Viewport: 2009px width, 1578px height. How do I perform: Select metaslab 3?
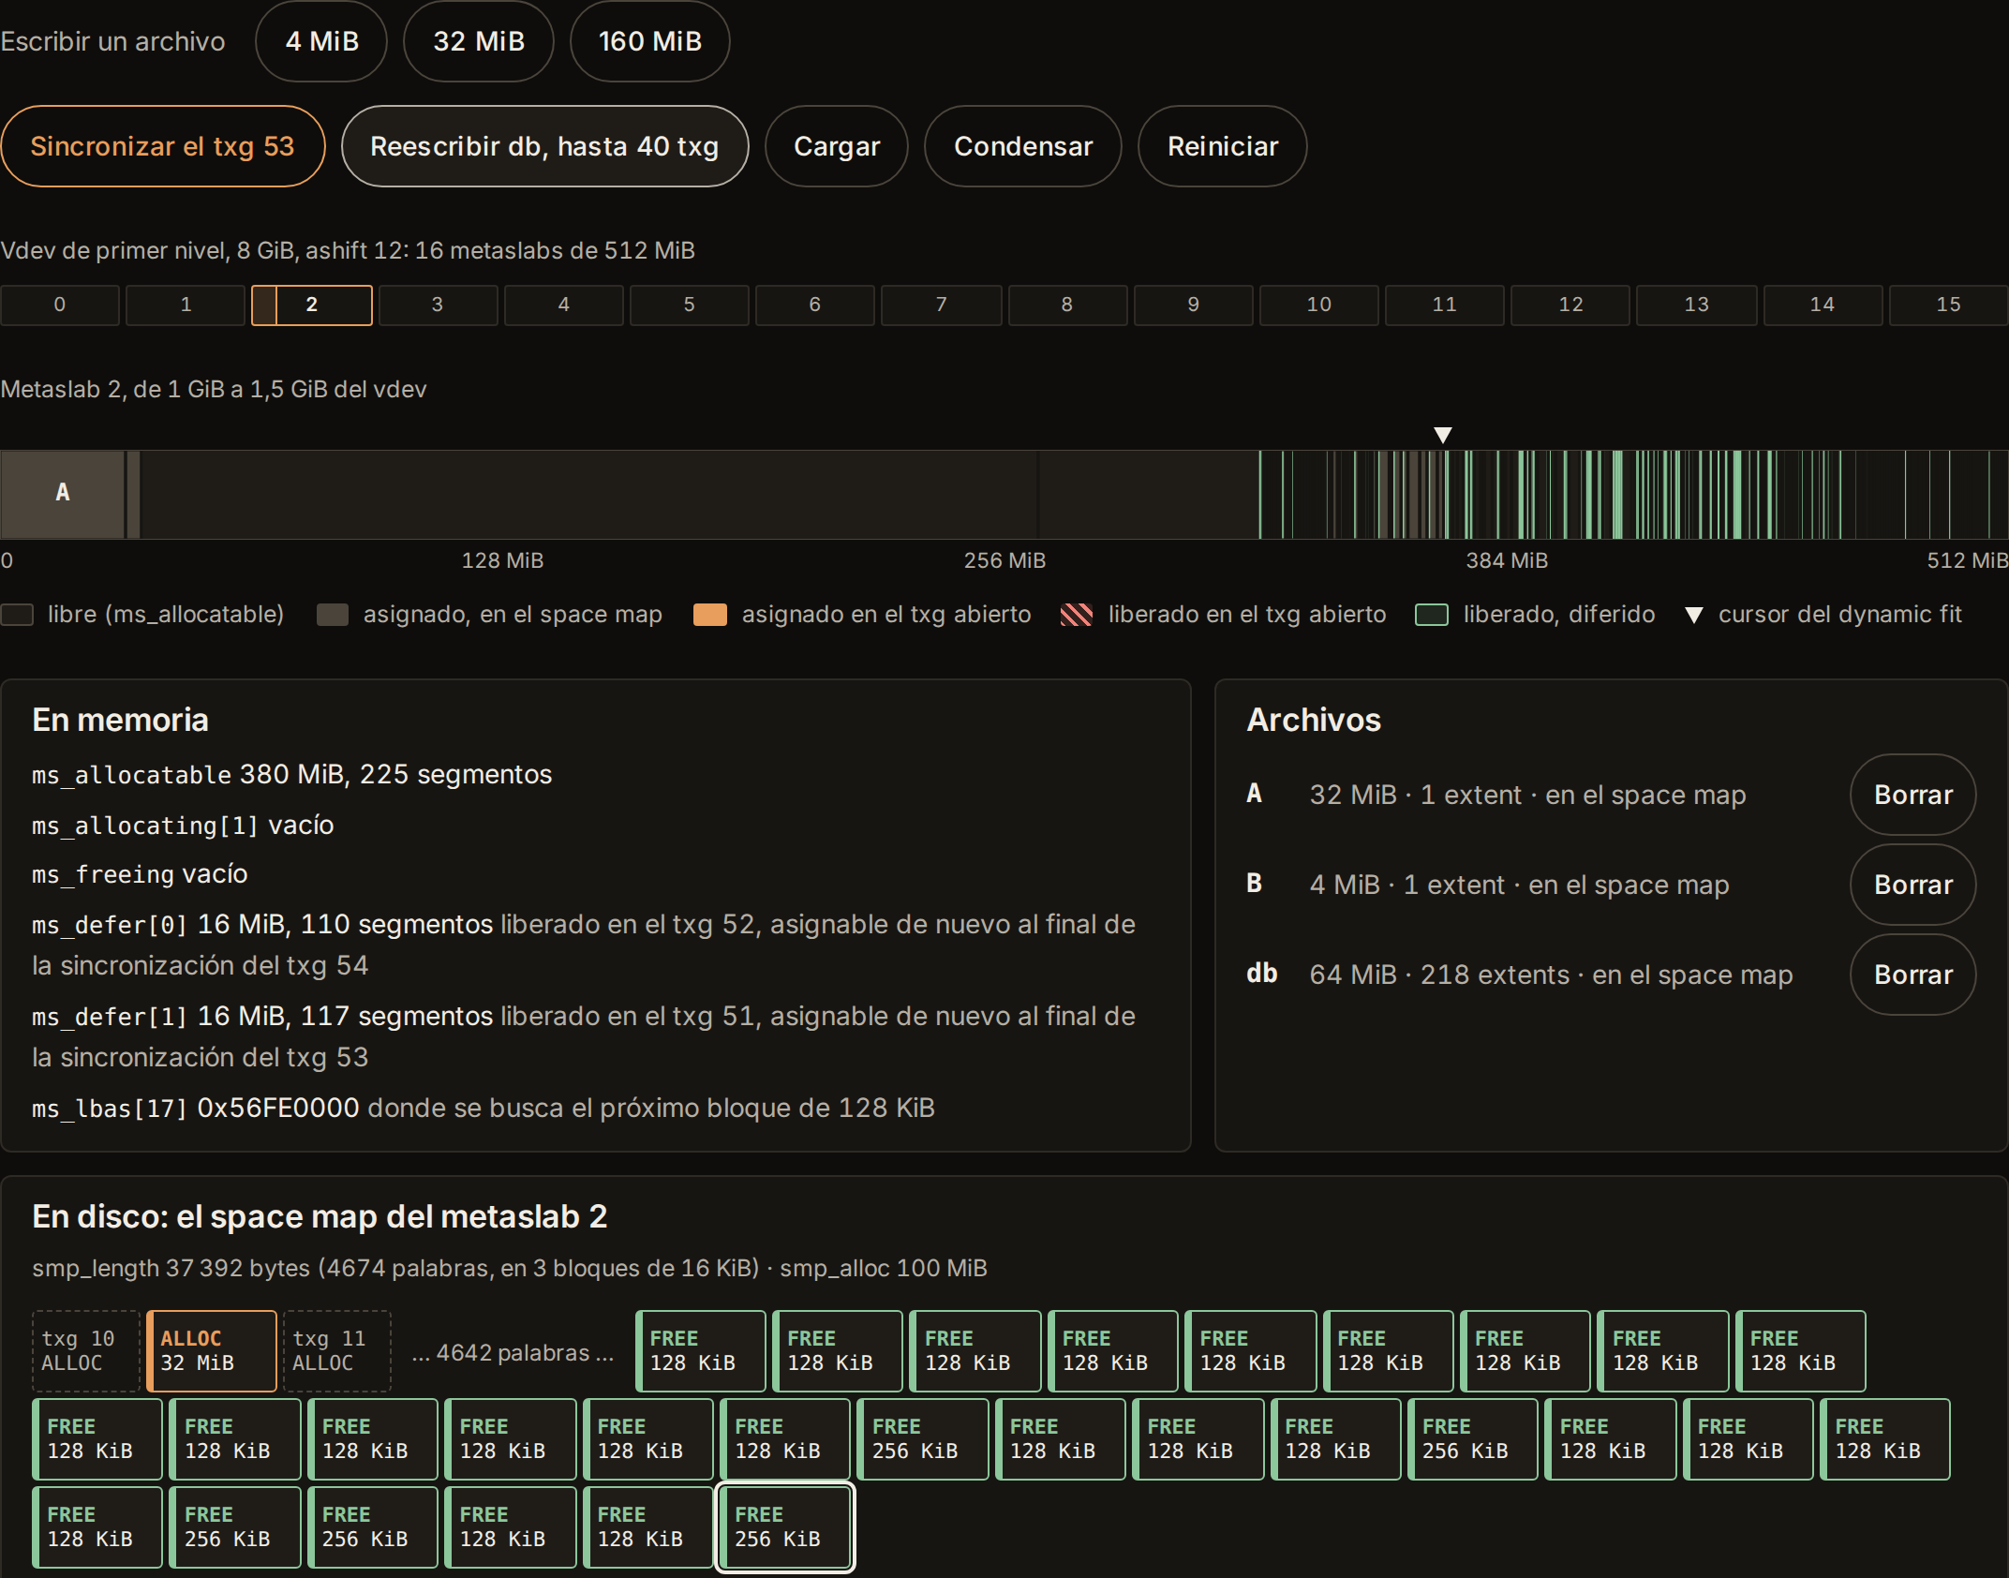pos(438,305)
